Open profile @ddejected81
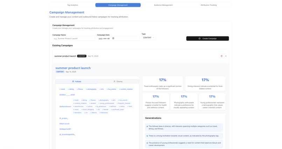Image resolution: width=282 pixels, height=149 pixels. [x=65, y=129]
